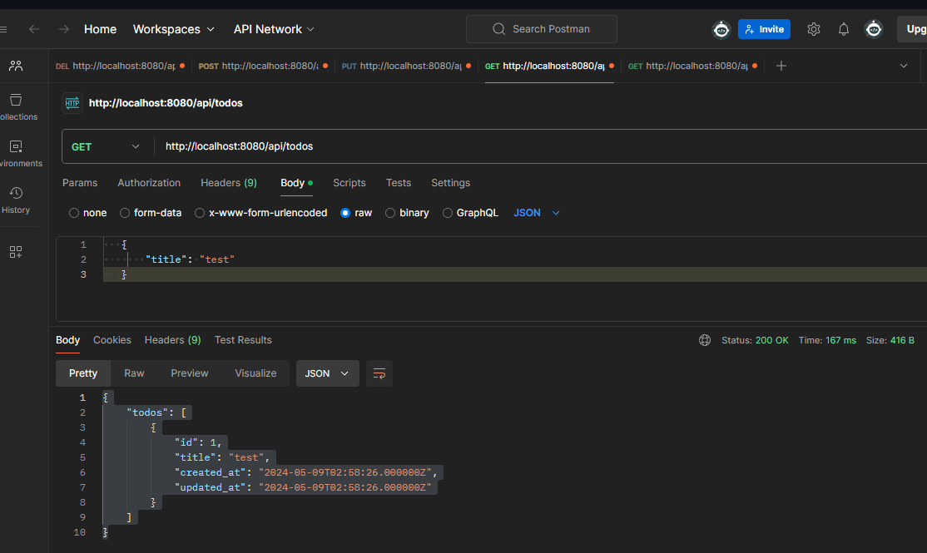Open Postbot icon left of Invite
Viewport: 927px width, 553px height.
(x=721, y=29)
